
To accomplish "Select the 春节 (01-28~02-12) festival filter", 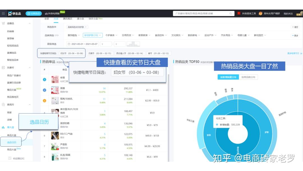I will click(x=159, y=53).
